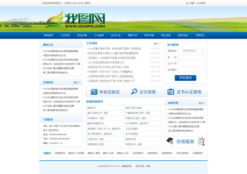The height and width of the screenshot is (174, 247).
Task: Open 综合政策 in the navigation bar
Action: point(82,35)
